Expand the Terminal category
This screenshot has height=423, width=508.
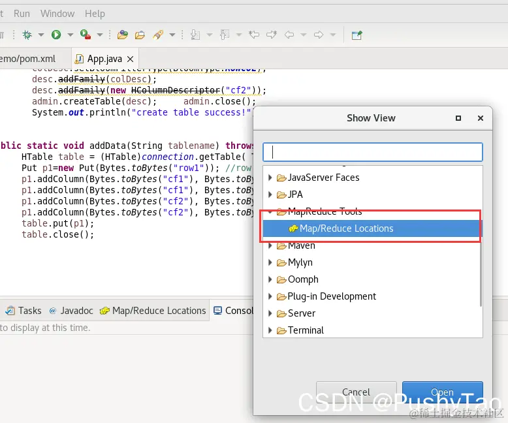pyautogui.click(x=270, y=330)
